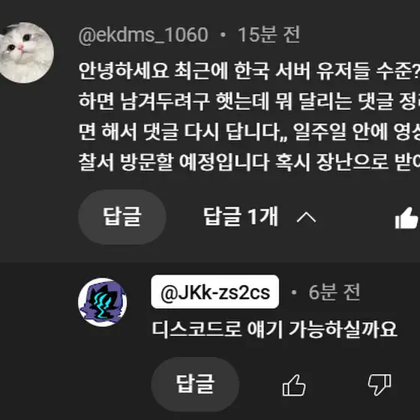
Task: Collapse the 답글 1개 replies list
Action: coord(259,217)
